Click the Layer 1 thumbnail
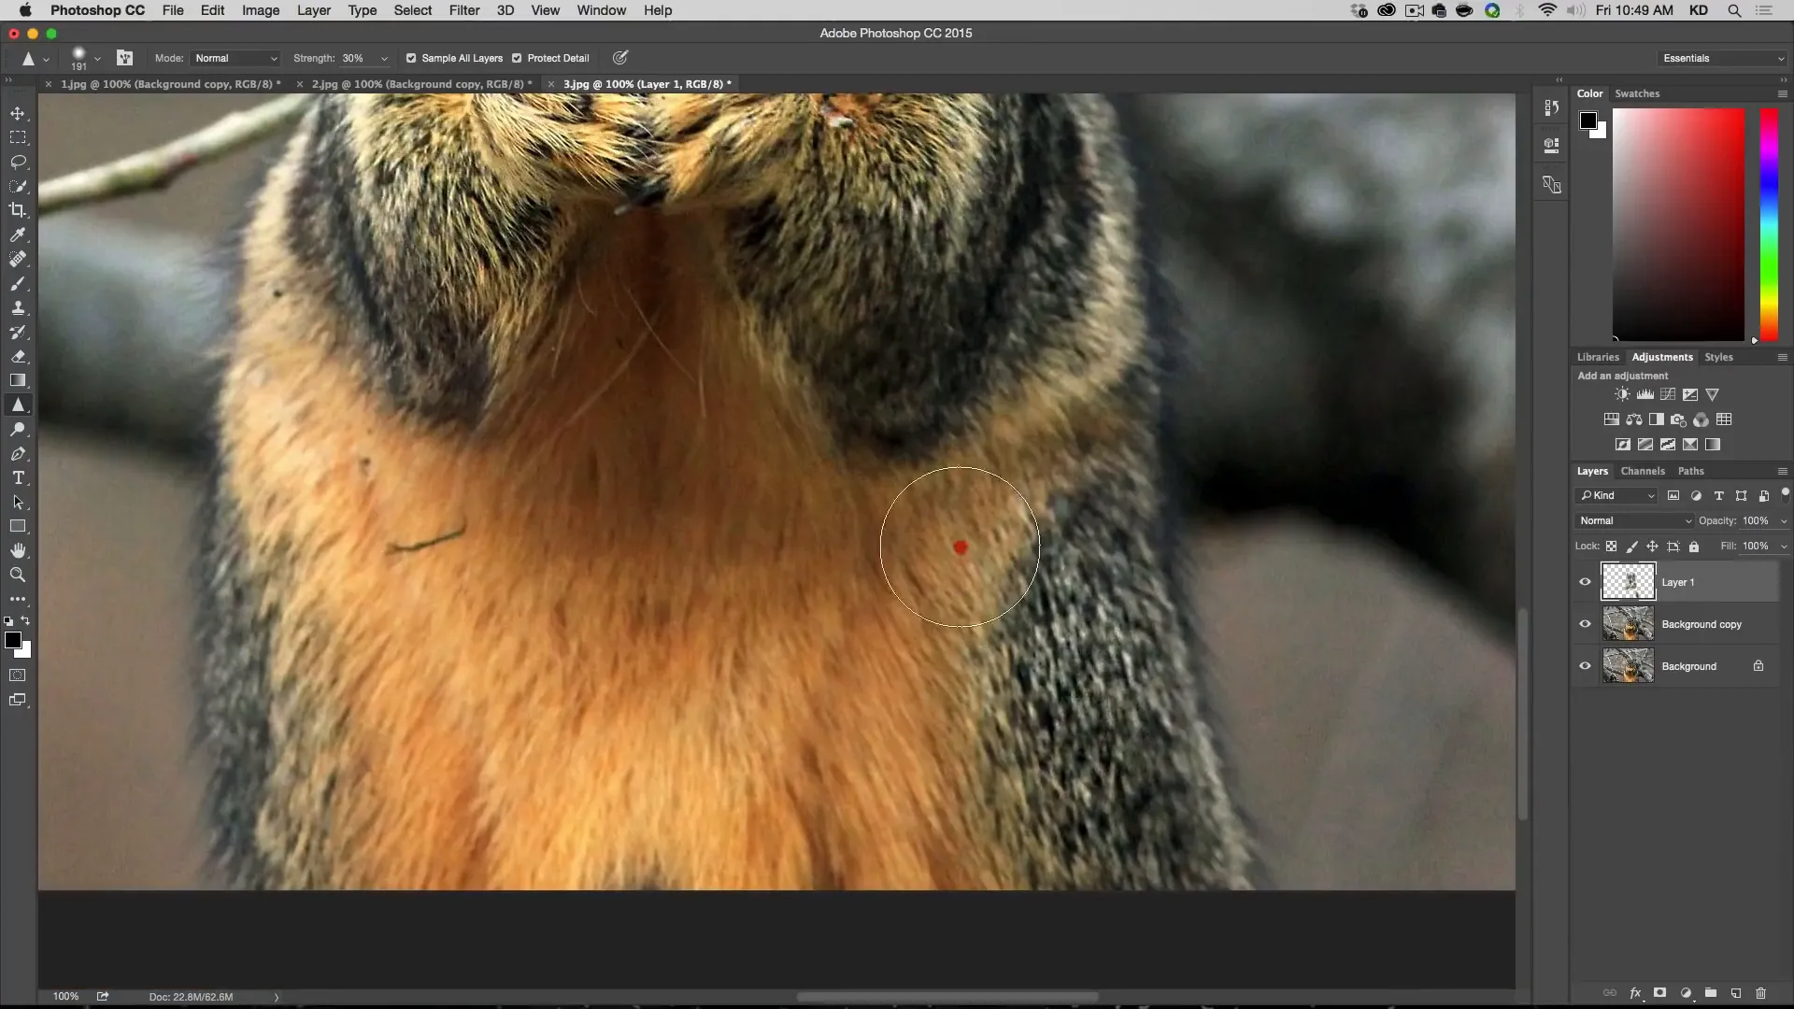Screen dimensions: 1794x1009 [x=1628, y=581]
